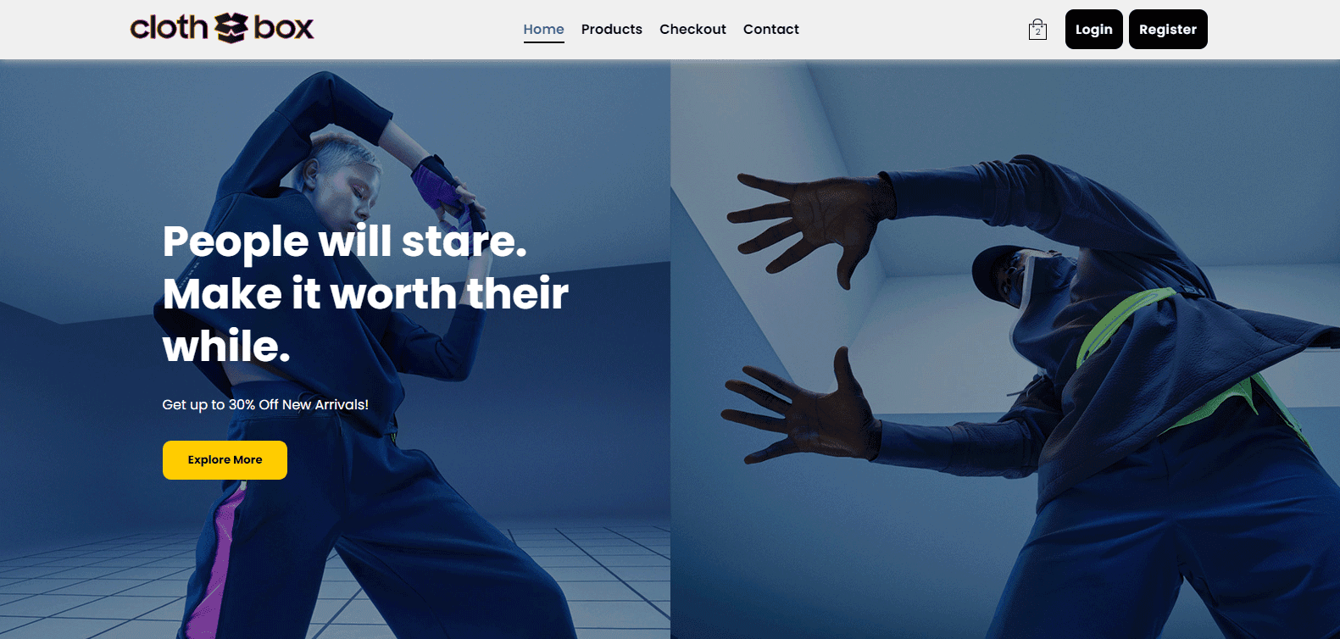Navigate to Checkout
Viewport: 1340px width, 639px height.
(x=692, y=29)
